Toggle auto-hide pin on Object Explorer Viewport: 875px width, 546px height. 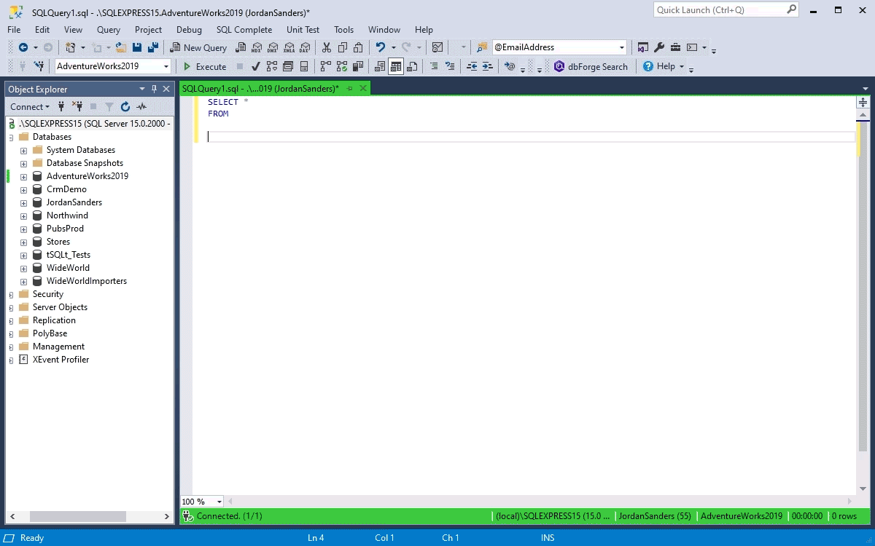[x=154, y=89]
